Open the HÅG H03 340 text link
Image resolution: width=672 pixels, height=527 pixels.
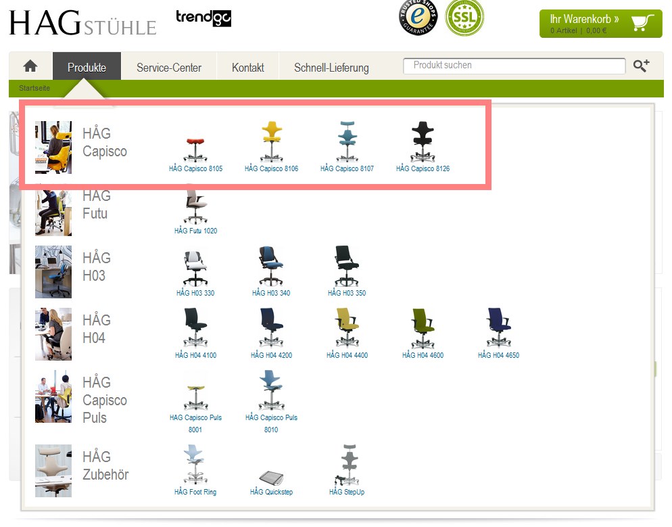click(271, 293)
